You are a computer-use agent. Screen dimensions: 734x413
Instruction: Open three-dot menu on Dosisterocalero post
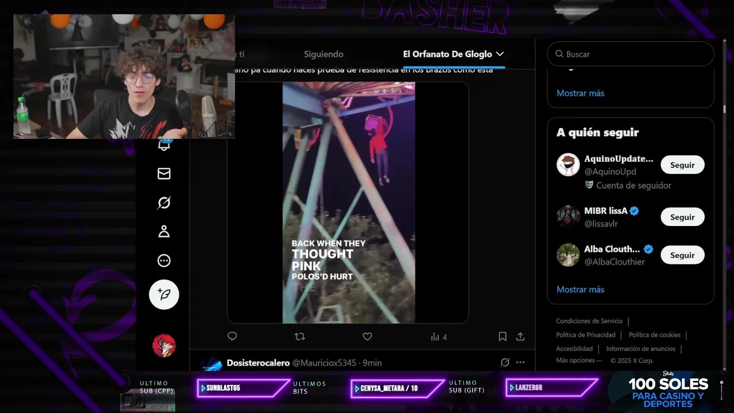pyautogui.click(x=520, y=363)
